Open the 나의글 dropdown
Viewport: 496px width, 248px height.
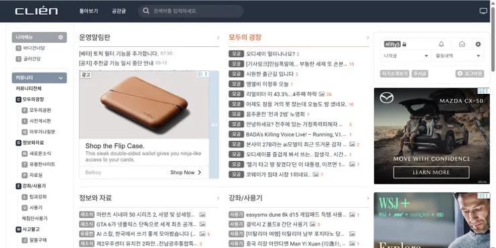click(406, 56)
